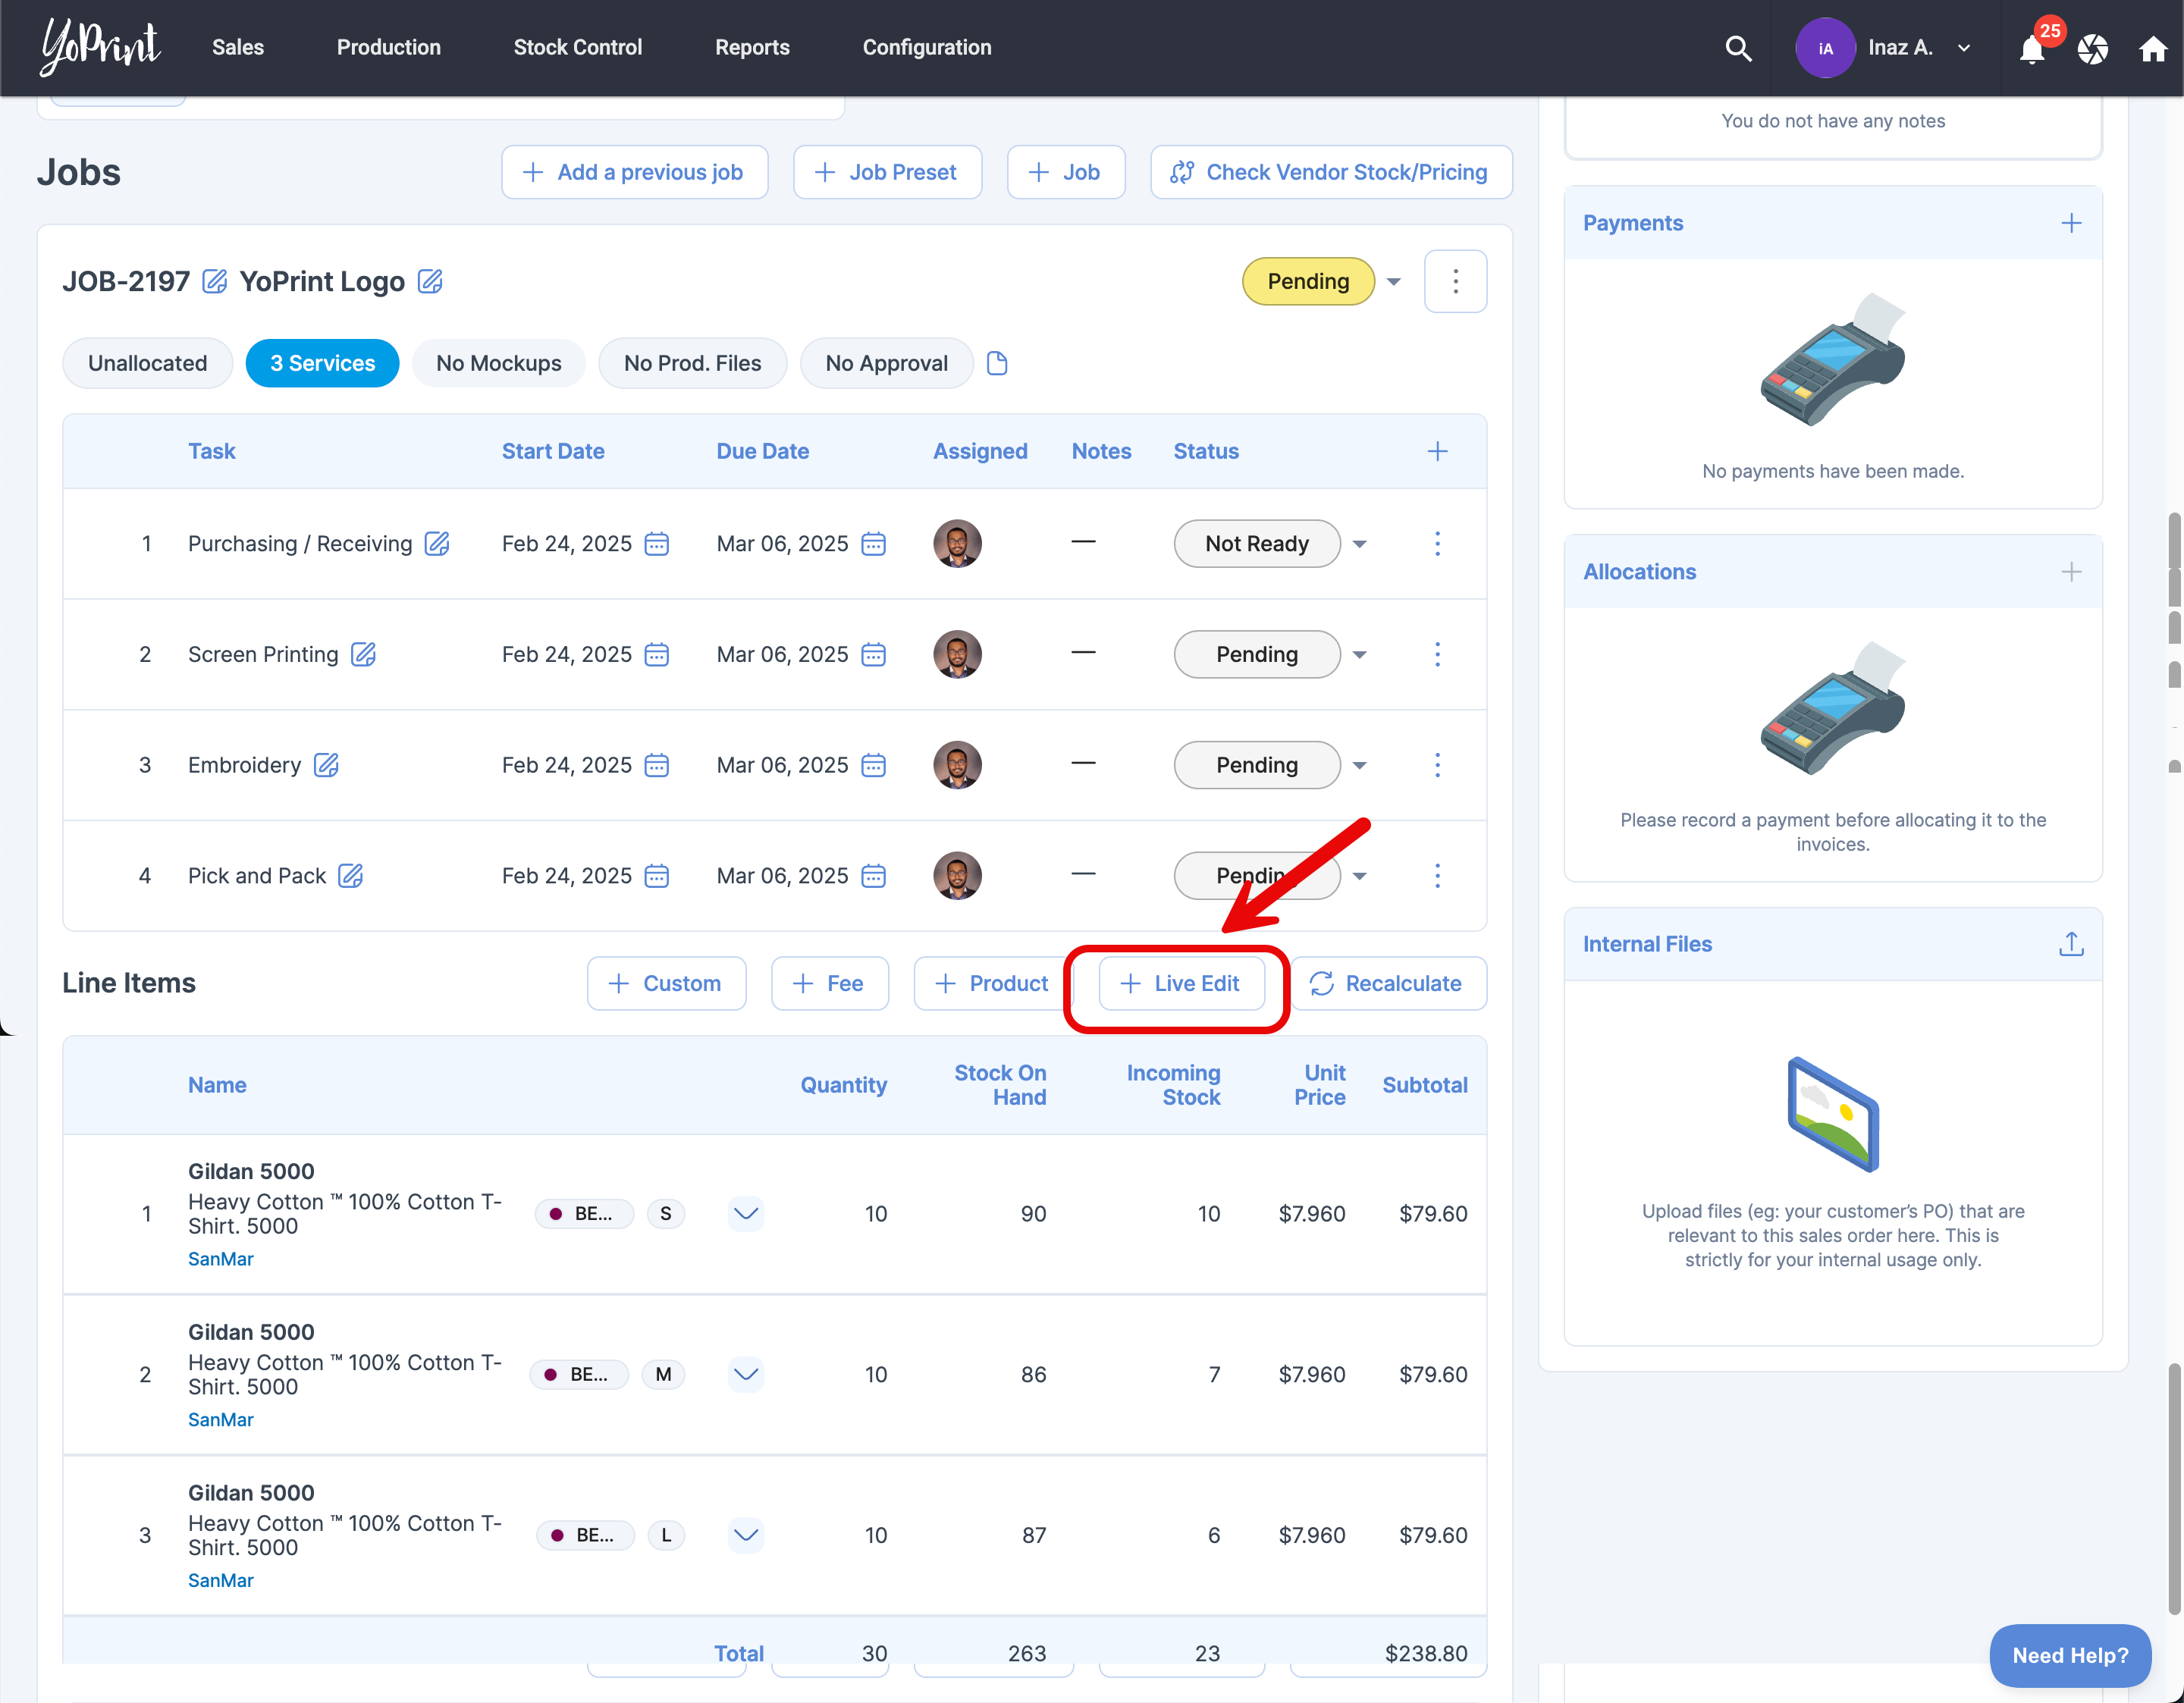Open Sales menu

238,48
